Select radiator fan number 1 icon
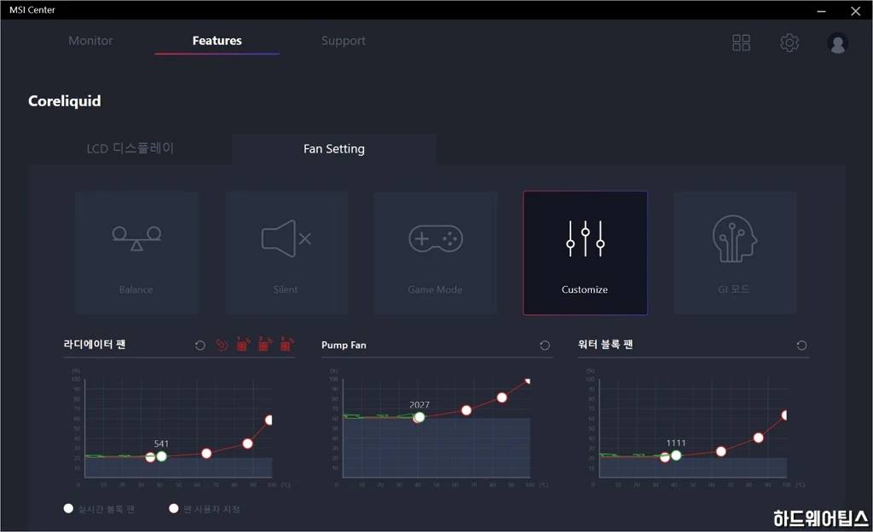The height and width of the screenshot is (532, 873). point(243,344)
